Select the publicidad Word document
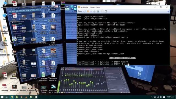The width and height of the screenshot is (176, 99). point(43,64)
